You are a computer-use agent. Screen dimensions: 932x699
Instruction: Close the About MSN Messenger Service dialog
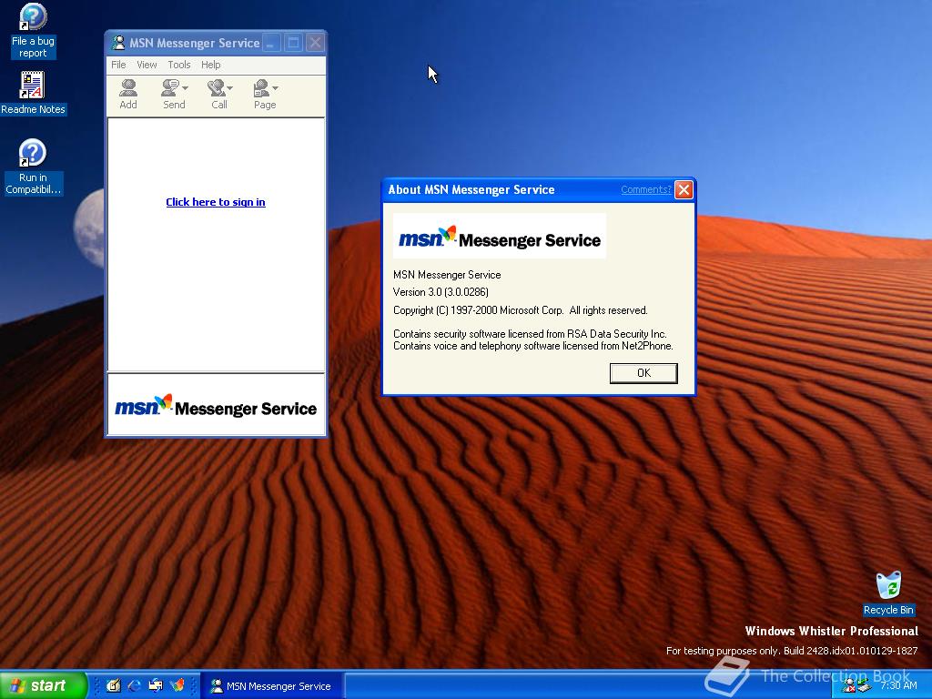(x=684, y=189)
